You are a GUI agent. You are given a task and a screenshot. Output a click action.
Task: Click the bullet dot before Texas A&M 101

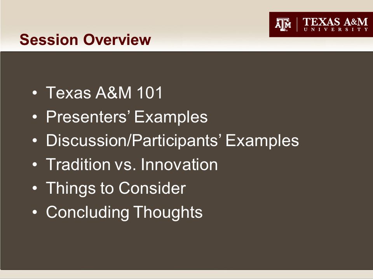coord(35,93)
